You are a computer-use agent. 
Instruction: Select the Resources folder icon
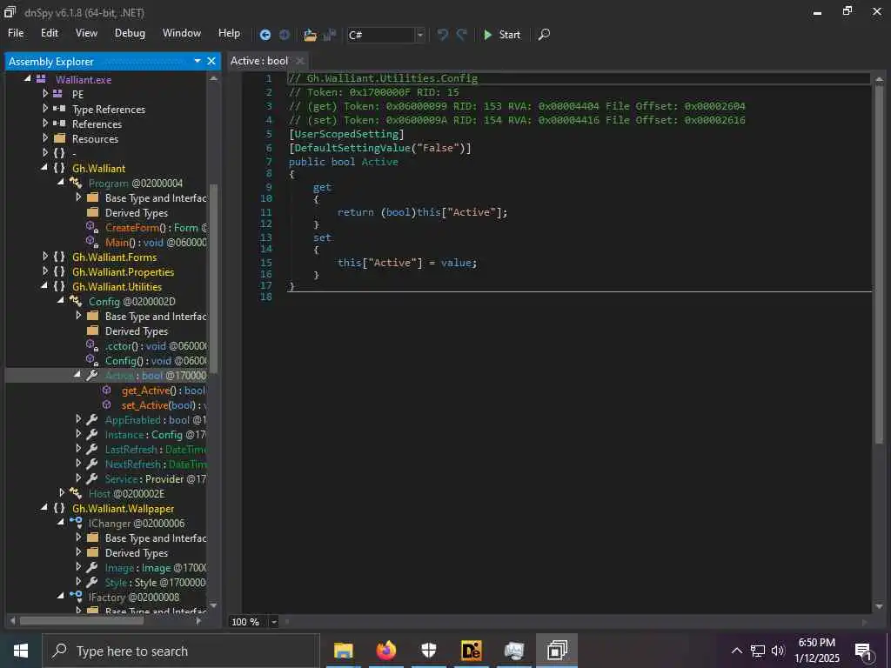click(x=60, y=138)
